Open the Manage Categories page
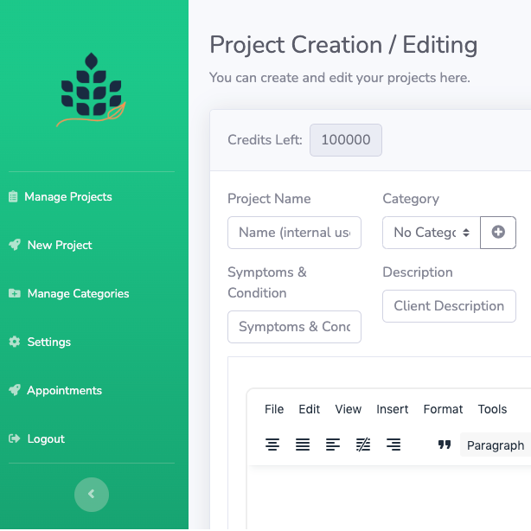The height and width of the screenshot is (531, 531). pyautogui.click(x=78, y=293)
